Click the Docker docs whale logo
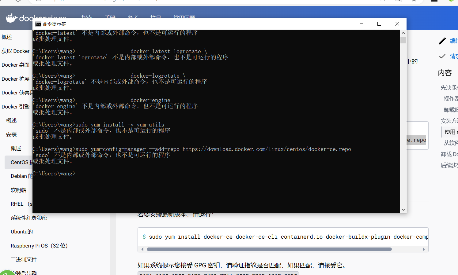 (x=12, y=18)
